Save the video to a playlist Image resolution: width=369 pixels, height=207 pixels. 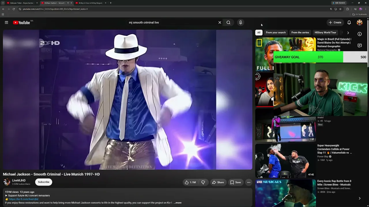[236, 182]
